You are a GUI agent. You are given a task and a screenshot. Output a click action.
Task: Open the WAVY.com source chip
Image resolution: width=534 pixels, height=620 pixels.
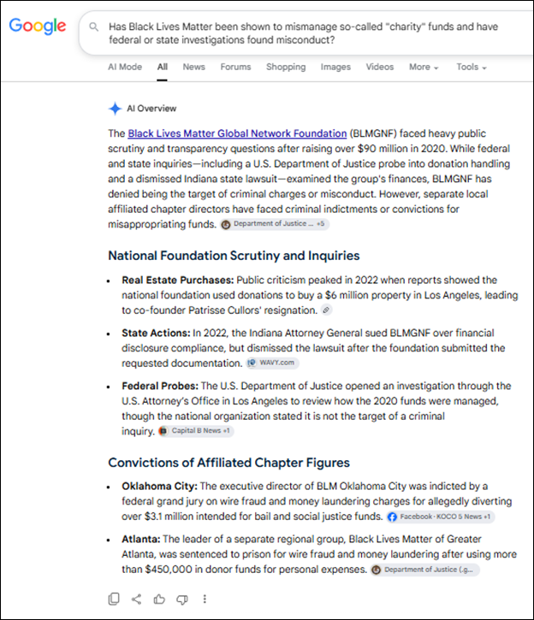[x=272, y=363]
